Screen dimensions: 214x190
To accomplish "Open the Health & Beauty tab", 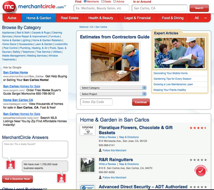I will click(101, 18).
